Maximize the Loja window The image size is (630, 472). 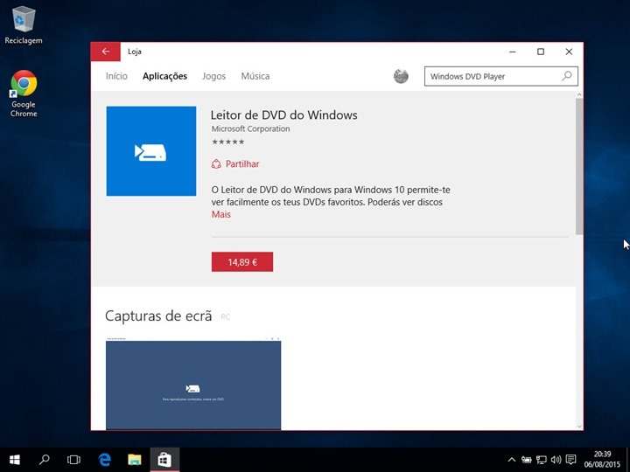[x=541, y=52]
